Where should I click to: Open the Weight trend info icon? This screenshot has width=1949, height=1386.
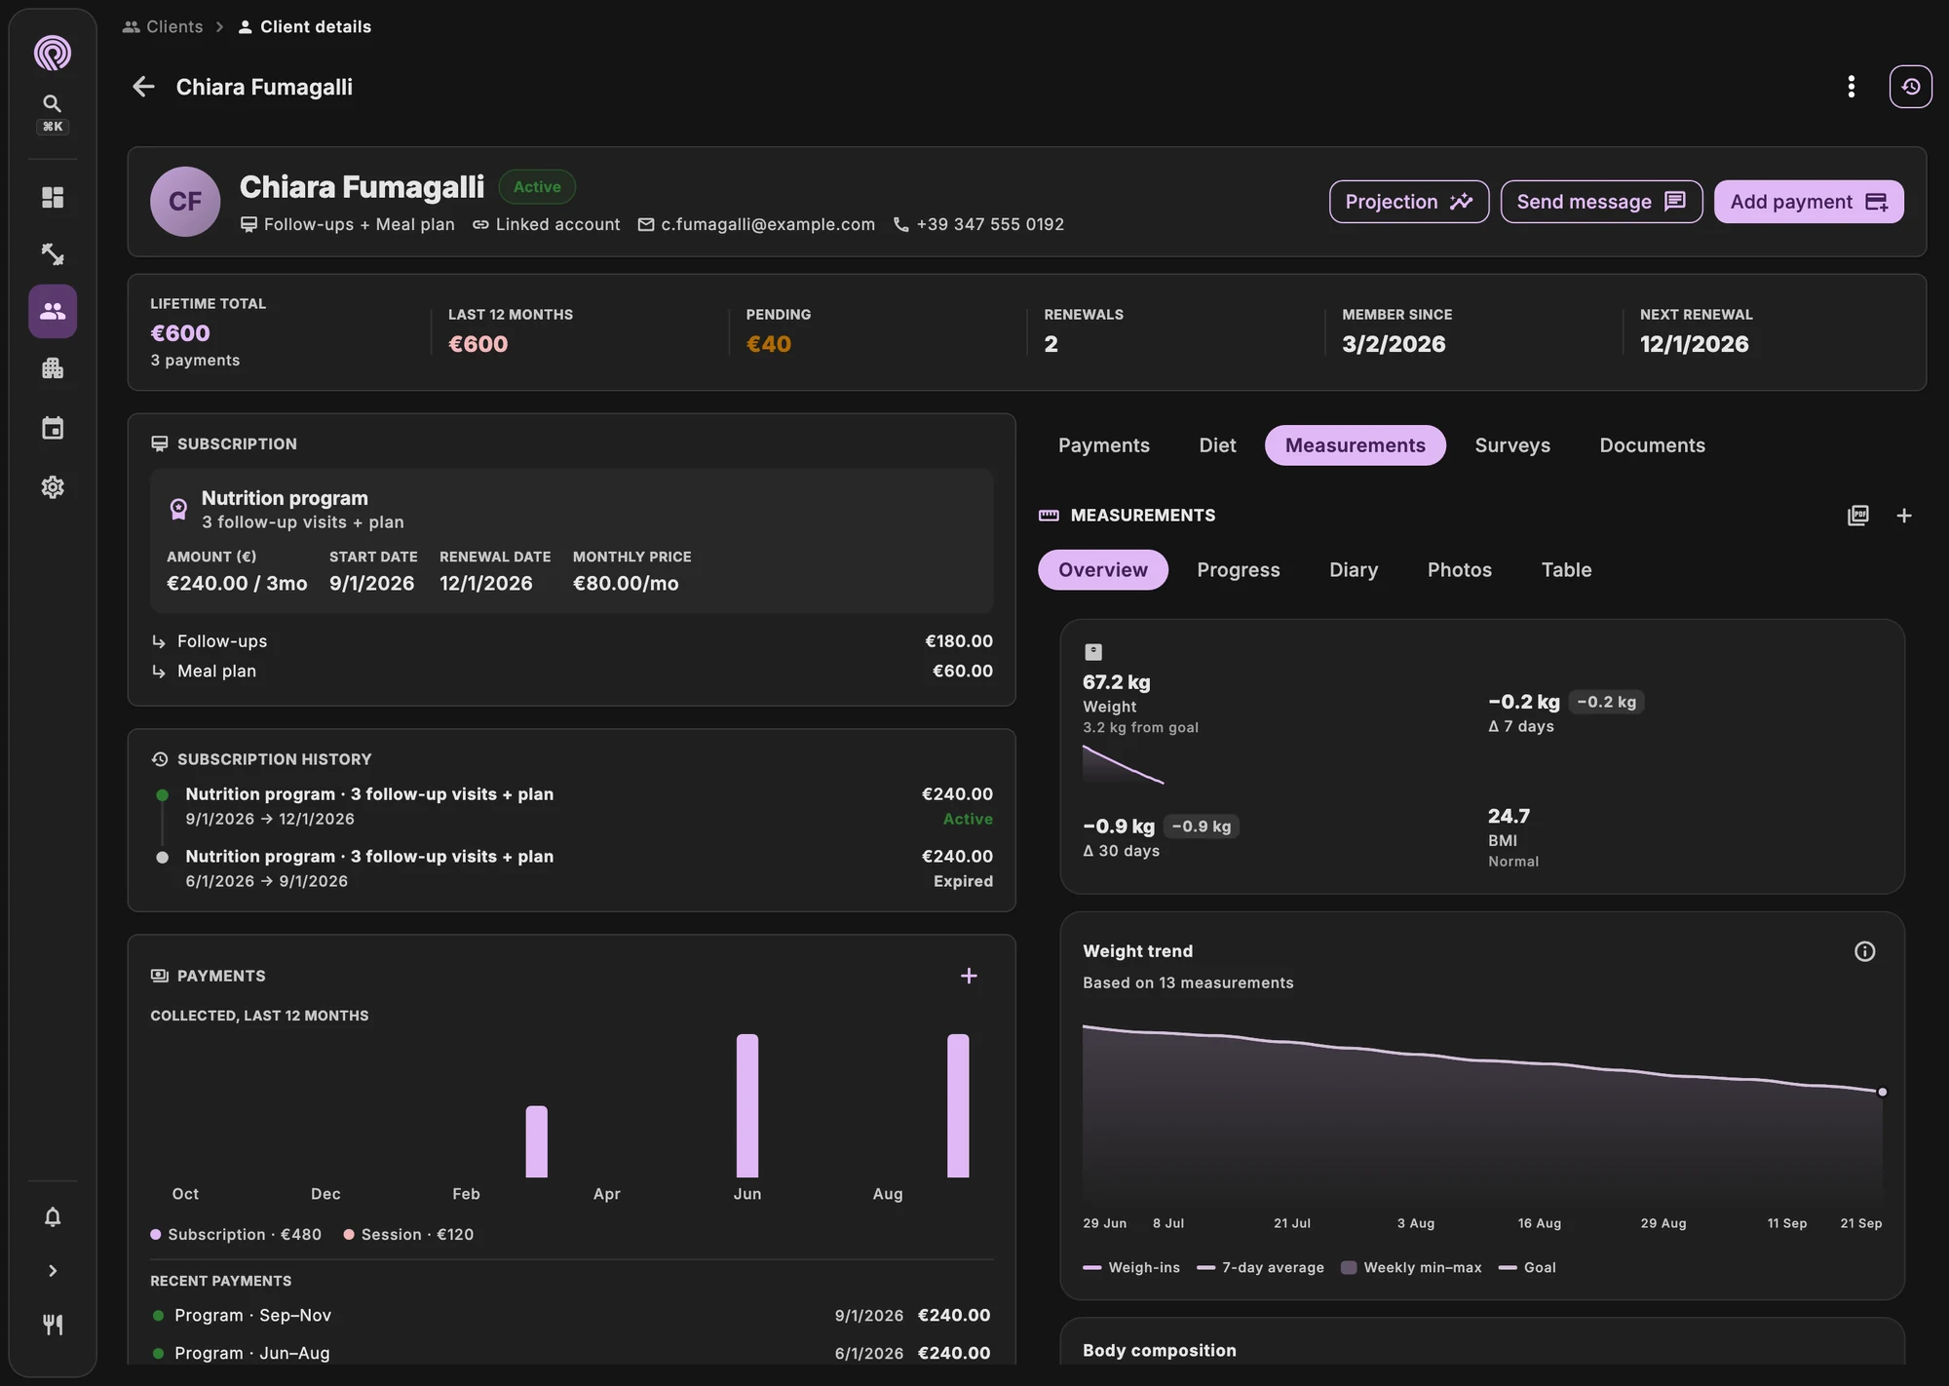1864,951
